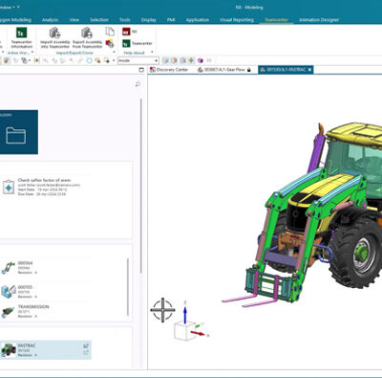Open Teamcenter Information
Image resolution: width=382 pixels, height=378 pixels.
(22, 38)
